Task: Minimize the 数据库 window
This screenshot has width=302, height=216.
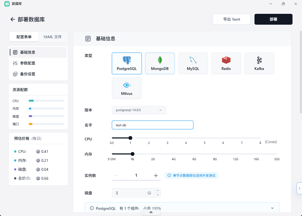Action: coord(271,4)
